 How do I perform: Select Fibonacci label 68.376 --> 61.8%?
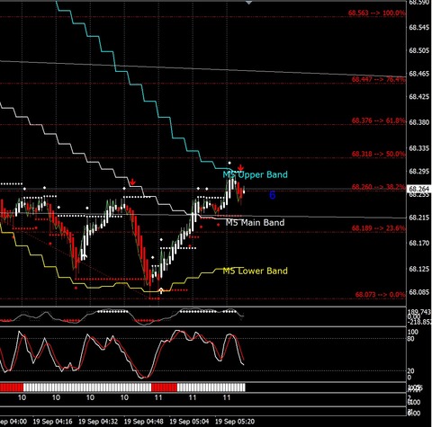[x=378, y=120]
